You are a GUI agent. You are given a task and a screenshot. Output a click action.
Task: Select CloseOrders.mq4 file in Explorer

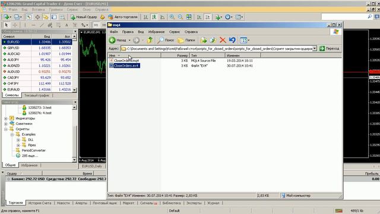[126, 61]
